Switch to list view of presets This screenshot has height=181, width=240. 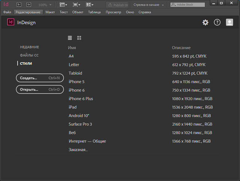click(70, 38)
